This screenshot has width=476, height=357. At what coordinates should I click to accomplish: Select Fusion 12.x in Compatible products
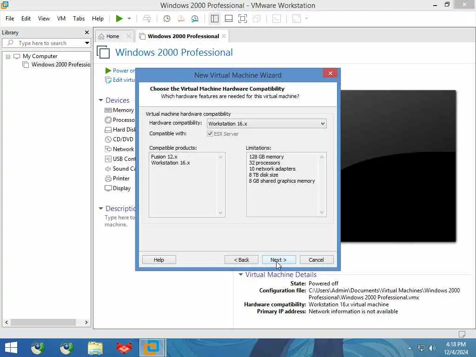pos(164,157)
